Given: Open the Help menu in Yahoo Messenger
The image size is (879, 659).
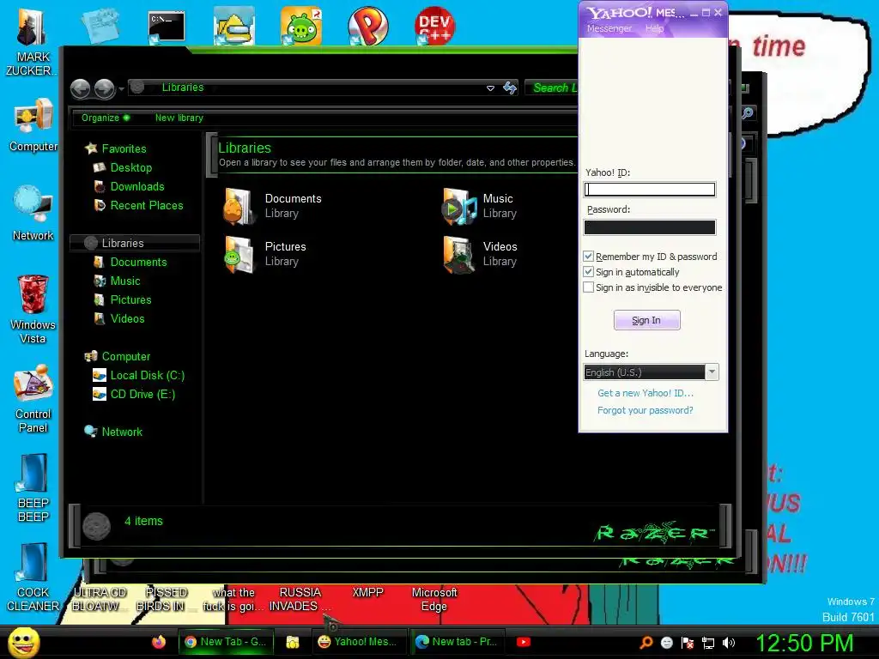Looking at the screenshot, I should coord(654,28).
